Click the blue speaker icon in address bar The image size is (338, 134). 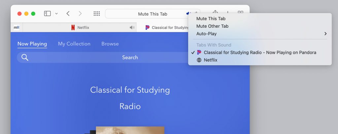click(x=187, y=14)
